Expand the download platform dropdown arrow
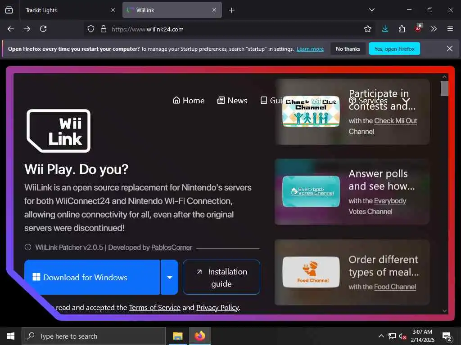 tap(170, 277)
